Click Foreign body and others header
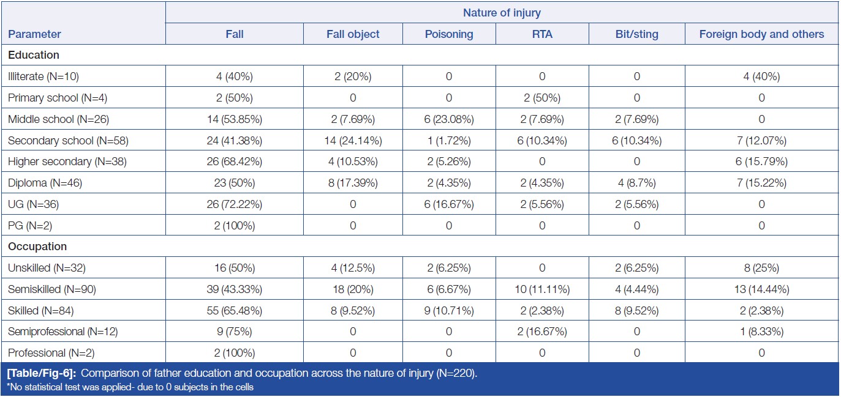The image size is (841, 397). (761, 34)
